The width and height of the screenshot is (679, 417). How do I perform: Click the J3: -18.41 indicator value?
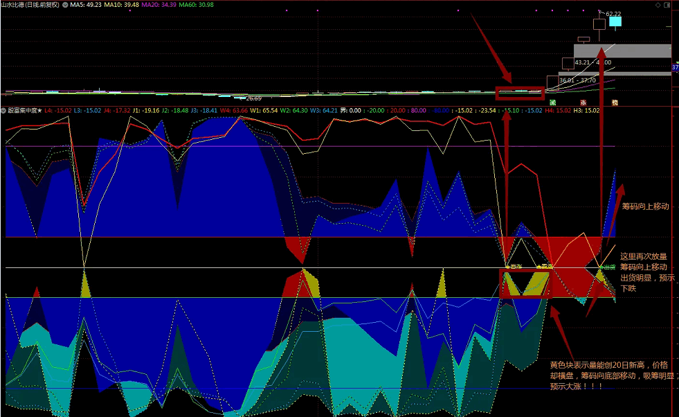[204, 111]
